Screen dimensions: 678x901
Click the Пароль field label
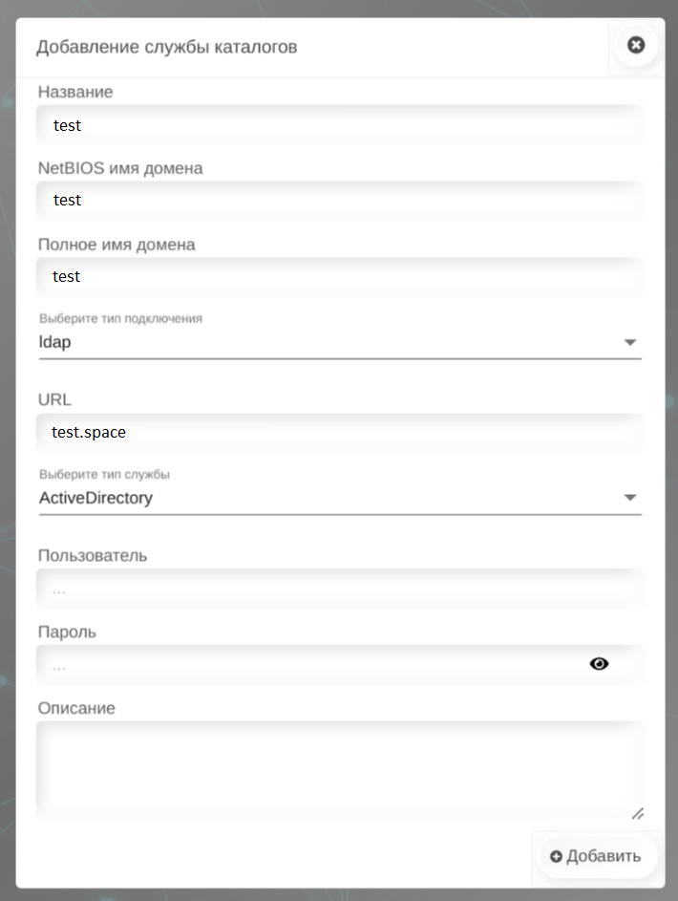tap(67, 632)
